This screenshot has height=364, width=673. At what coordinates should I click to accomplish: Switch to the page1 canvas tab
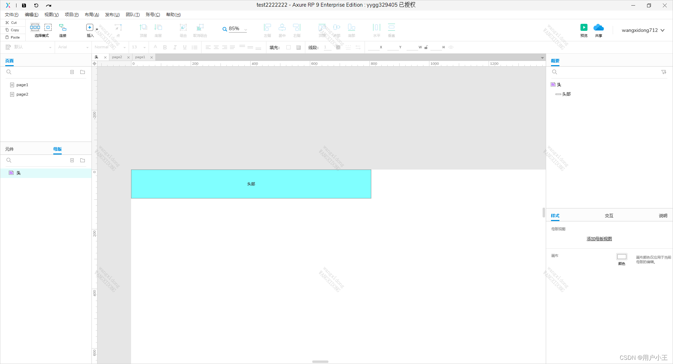click(x=140, y=57)
